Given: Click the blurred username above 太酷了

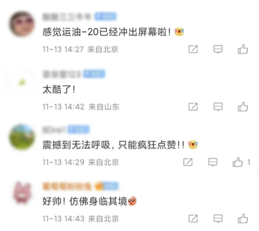Looking at the screenshot, I should [62, 74].
